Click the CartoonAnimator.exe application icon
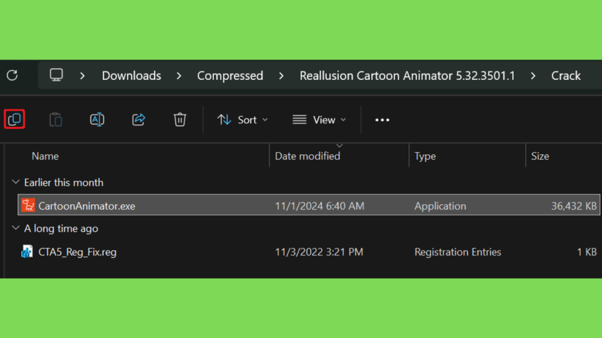The image size is (602, 338). (x=28, y=205)
